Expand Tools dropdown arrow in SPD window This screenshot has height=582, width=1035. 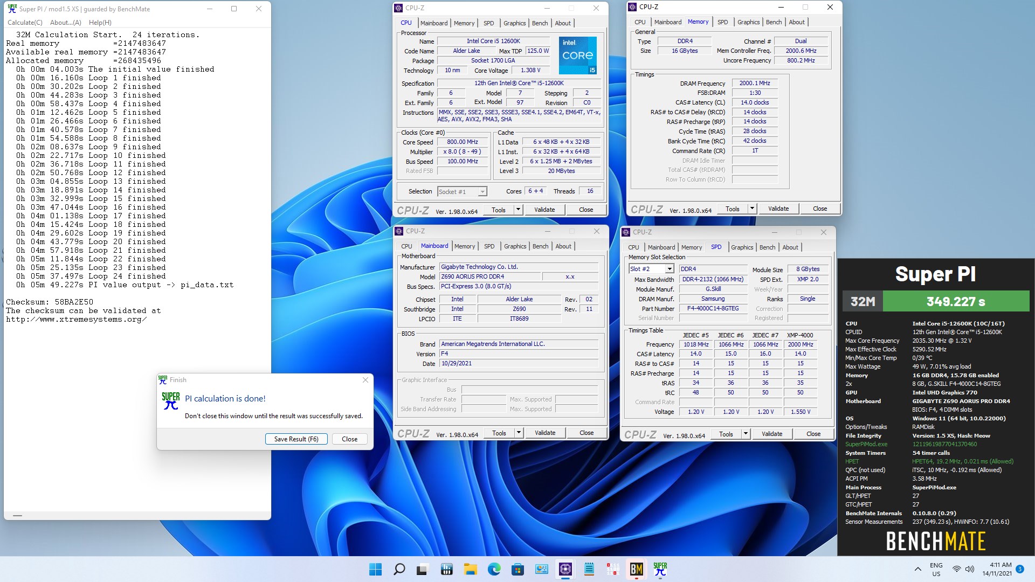point(746,434)
